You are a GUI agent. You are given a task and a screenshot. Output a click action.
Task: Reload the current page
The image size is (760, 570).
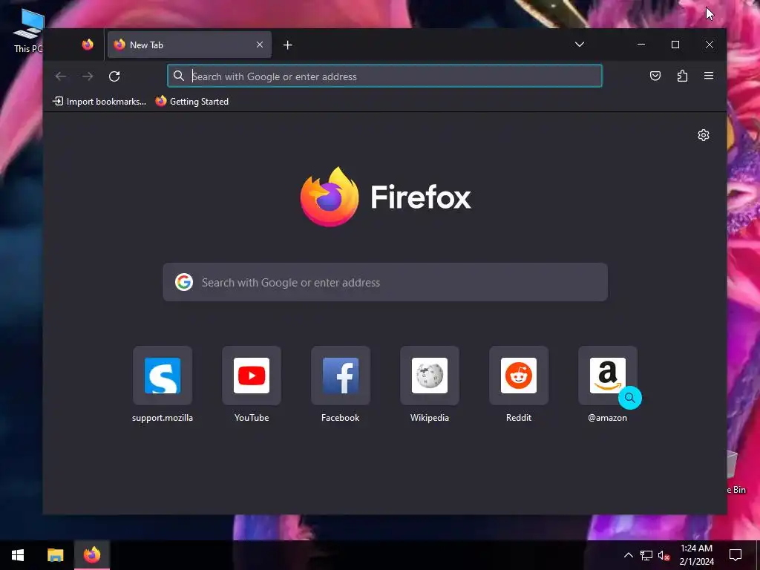click(114, 76)
